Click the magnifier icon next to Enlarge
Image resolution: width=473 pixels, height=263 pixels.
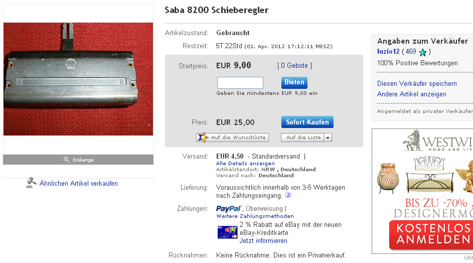(66, 160)
